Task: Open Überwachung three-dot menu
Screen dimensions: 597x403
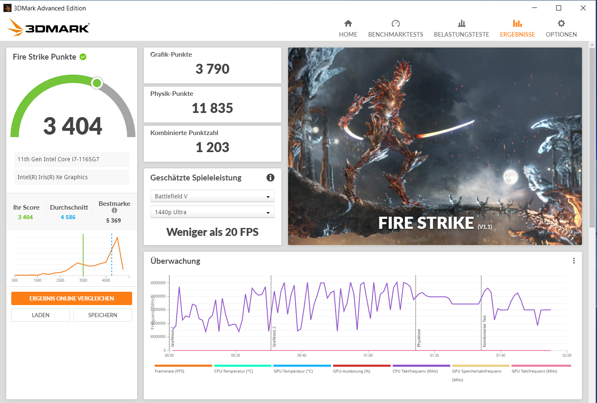Action: (574, 261)
